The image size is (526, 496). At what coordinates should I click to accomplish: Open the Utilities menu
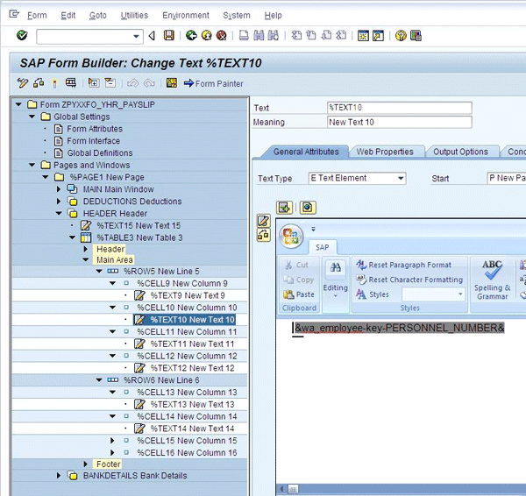[x=134, y=15]
